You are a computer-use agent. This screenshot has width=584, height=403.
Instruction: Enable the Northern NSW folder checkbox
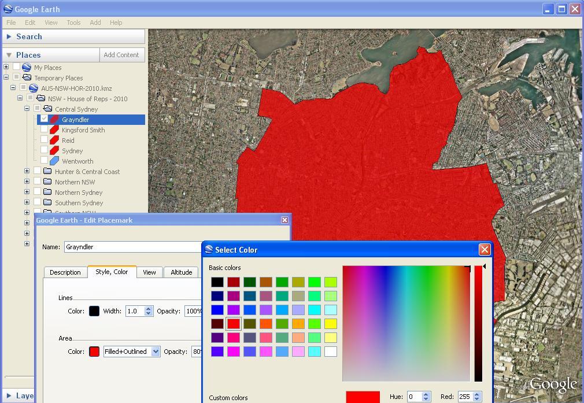37,181
